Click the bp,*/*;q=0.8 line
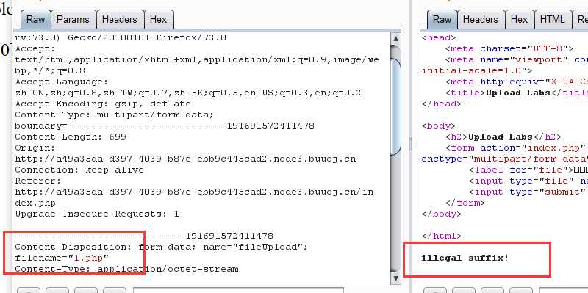 coord(50,70)
